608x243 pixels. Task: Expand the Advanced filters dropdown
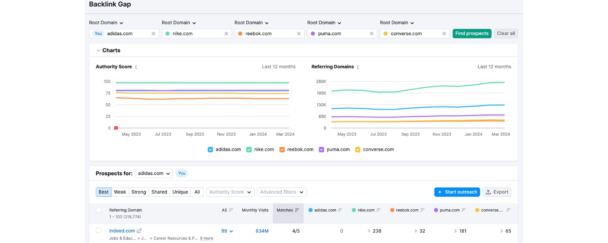[x=282, y=192]
